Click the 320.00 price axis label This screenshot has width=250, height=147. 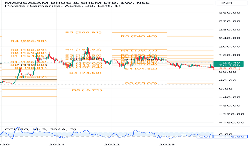[230, 21]
